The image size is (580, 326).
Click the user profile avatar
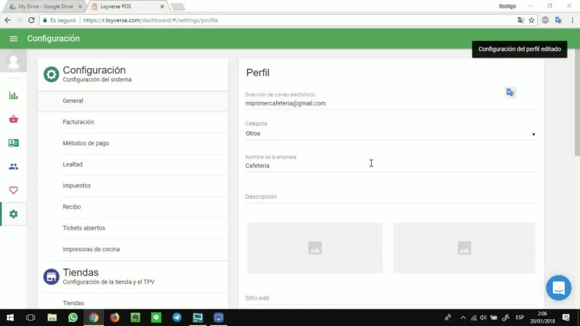(x=14, y=61)
